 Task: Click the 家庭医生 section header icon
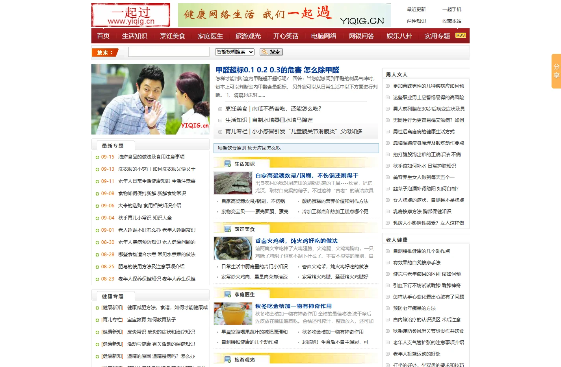pyautogui.click(x=228, y=294)
